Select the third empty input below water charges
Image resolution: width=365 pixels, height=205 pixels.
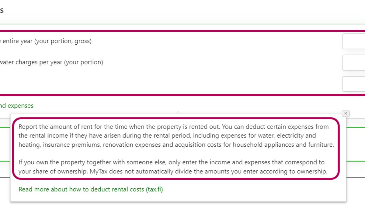pyautogui.click(x=354, y=84)
